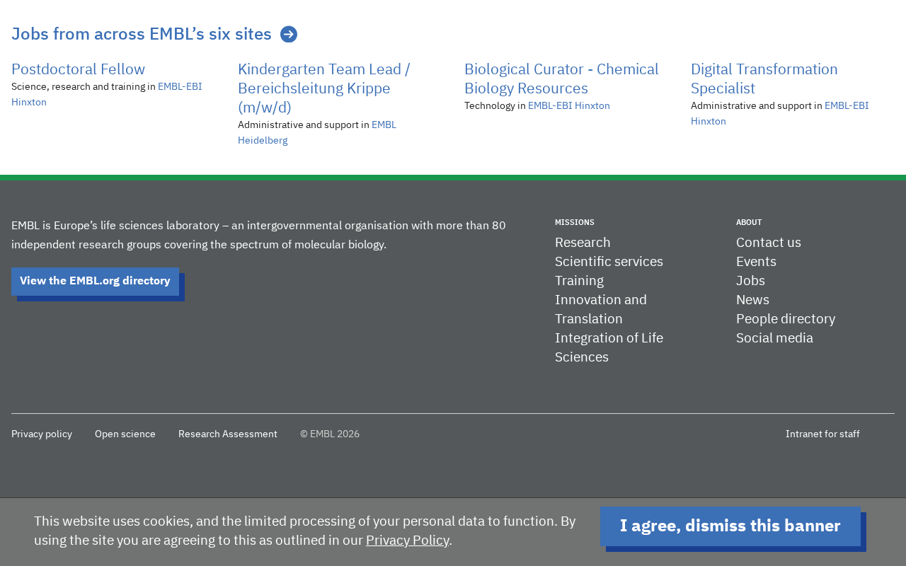Screen dimensions: 906x566
Task: Follow EMBL-EBI Hinxton link under Biological Curator
Action: pyautogui.click(x=569, y=105)
